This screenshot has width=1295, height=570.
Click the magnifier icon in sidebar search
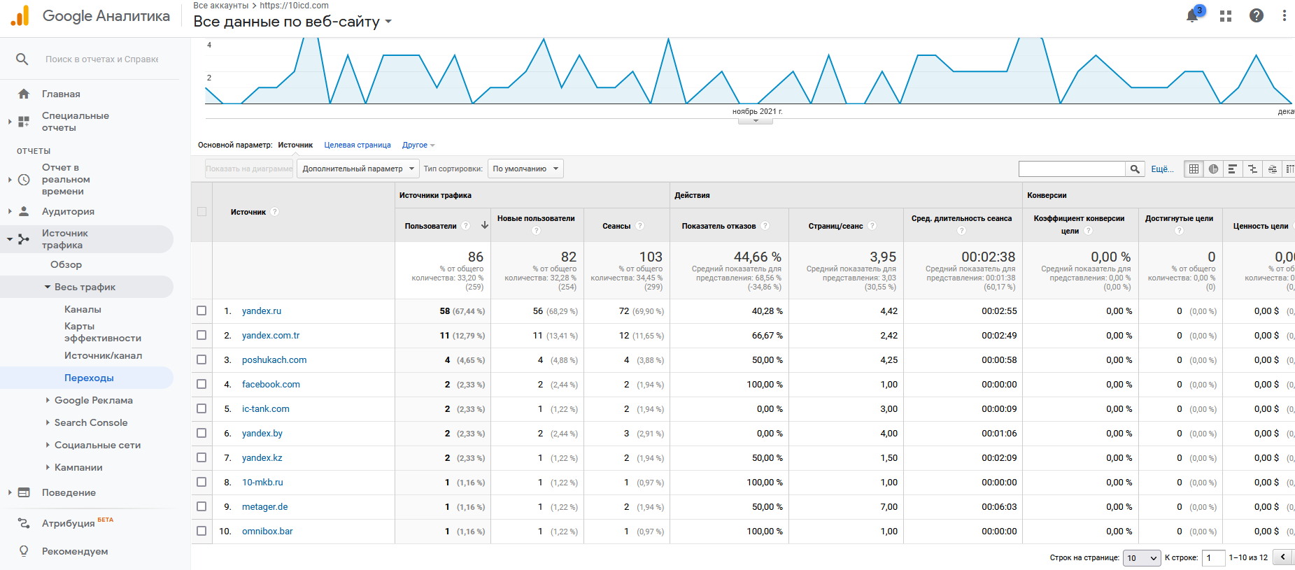22,59
